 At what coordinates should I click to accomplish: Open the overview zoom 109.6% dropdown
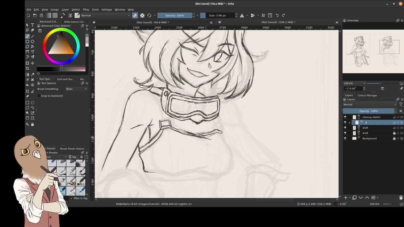click(x=354, y=84)
